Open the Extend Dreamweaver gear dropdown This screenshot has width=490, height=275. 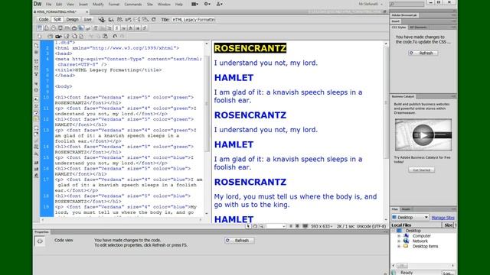click(x=207, y=4)
